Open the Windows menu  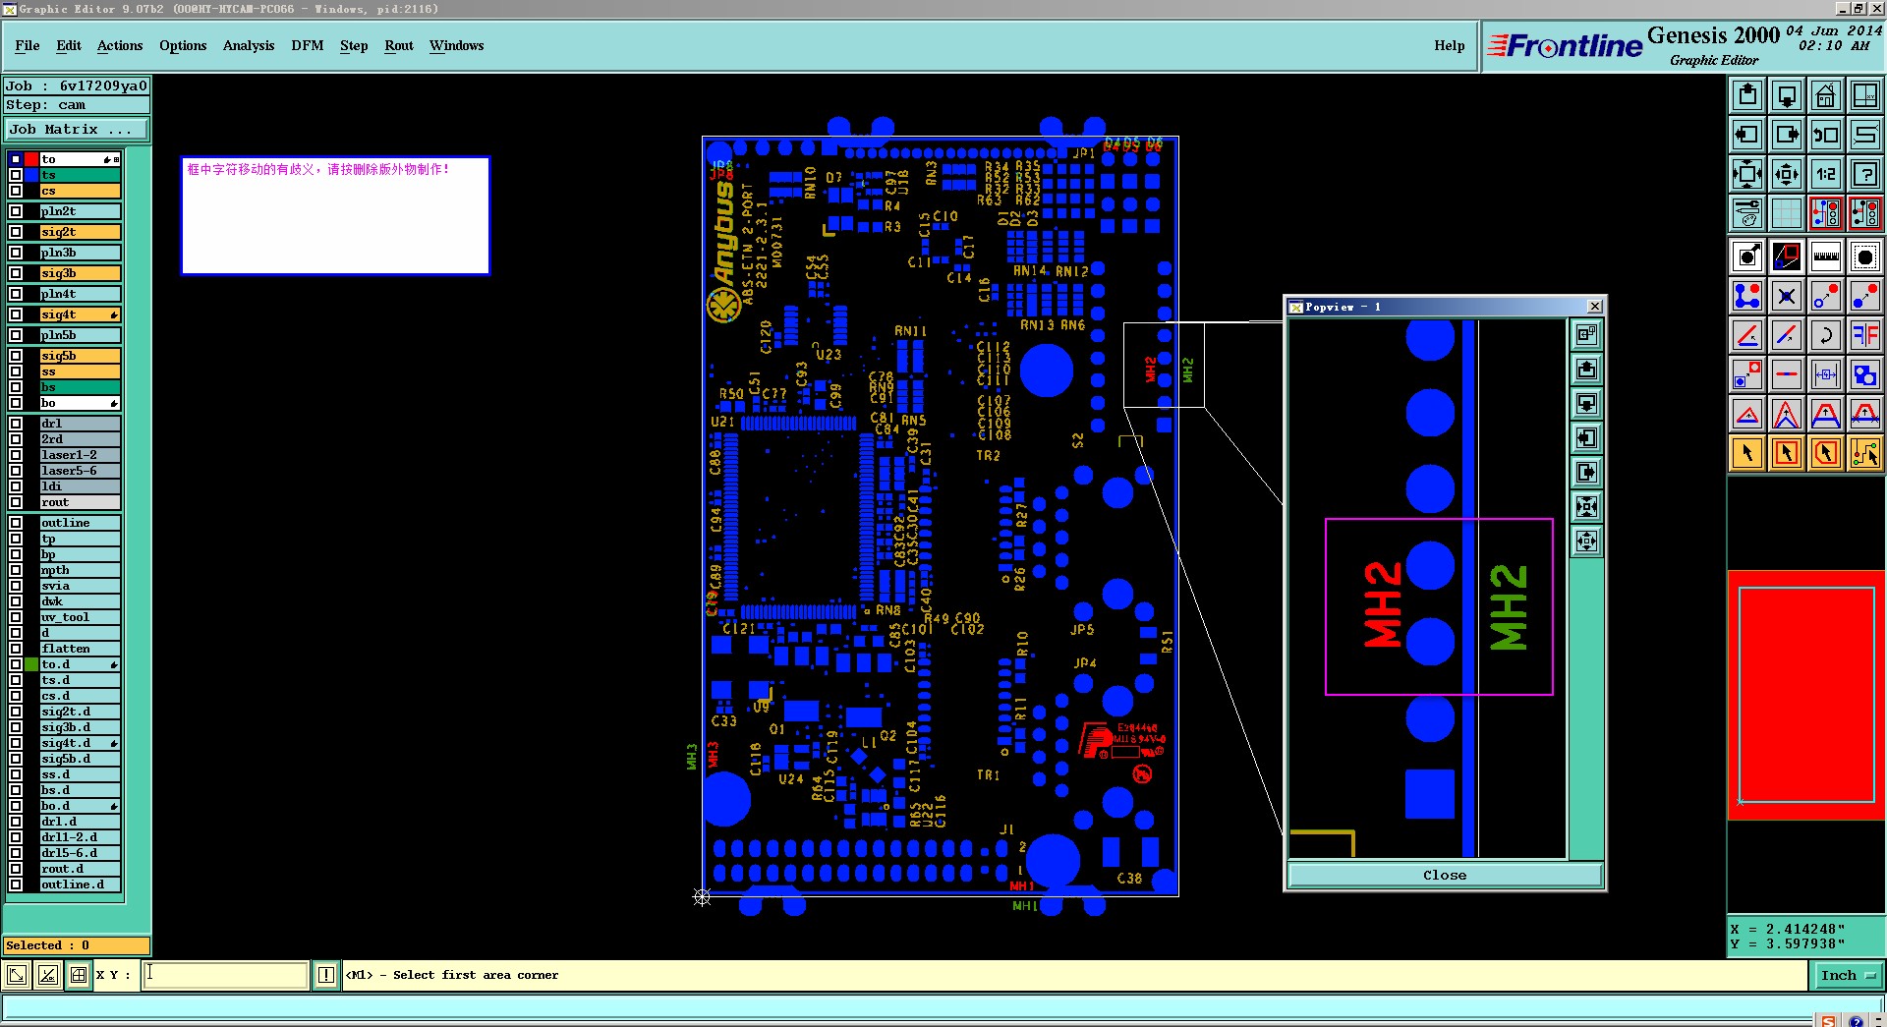(x=457, y=45)
